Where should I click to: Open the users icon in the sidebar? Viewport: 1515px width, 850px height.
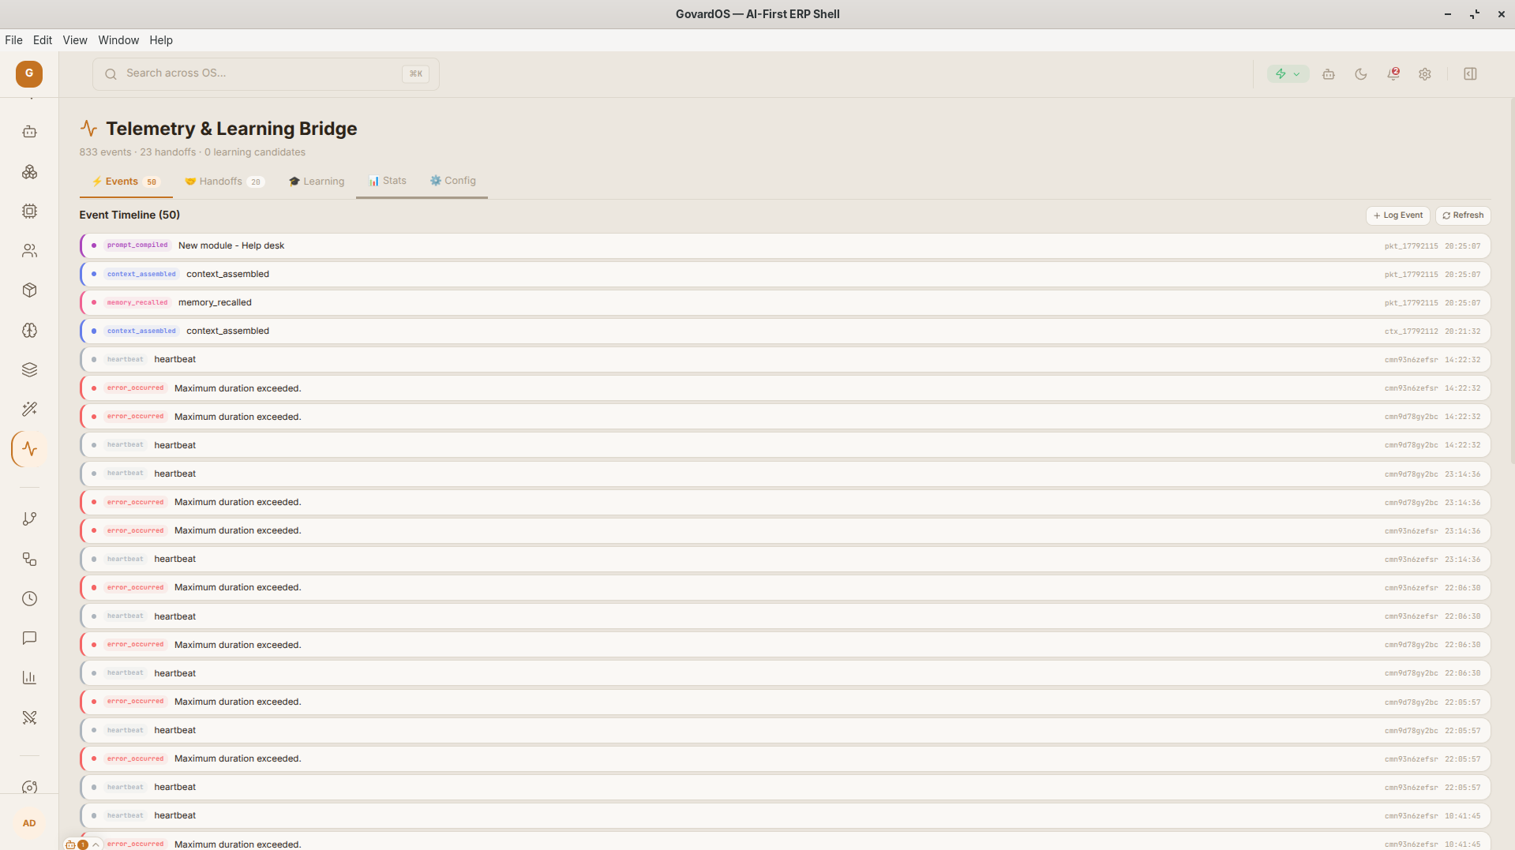(x=29, y=251)
